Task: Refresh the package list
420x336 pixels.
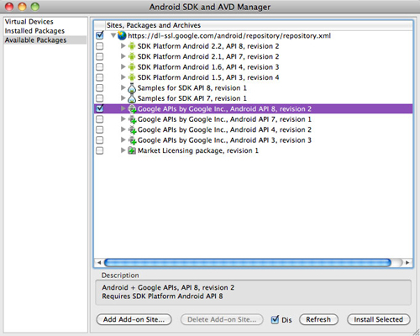Action: pos(318,319)
